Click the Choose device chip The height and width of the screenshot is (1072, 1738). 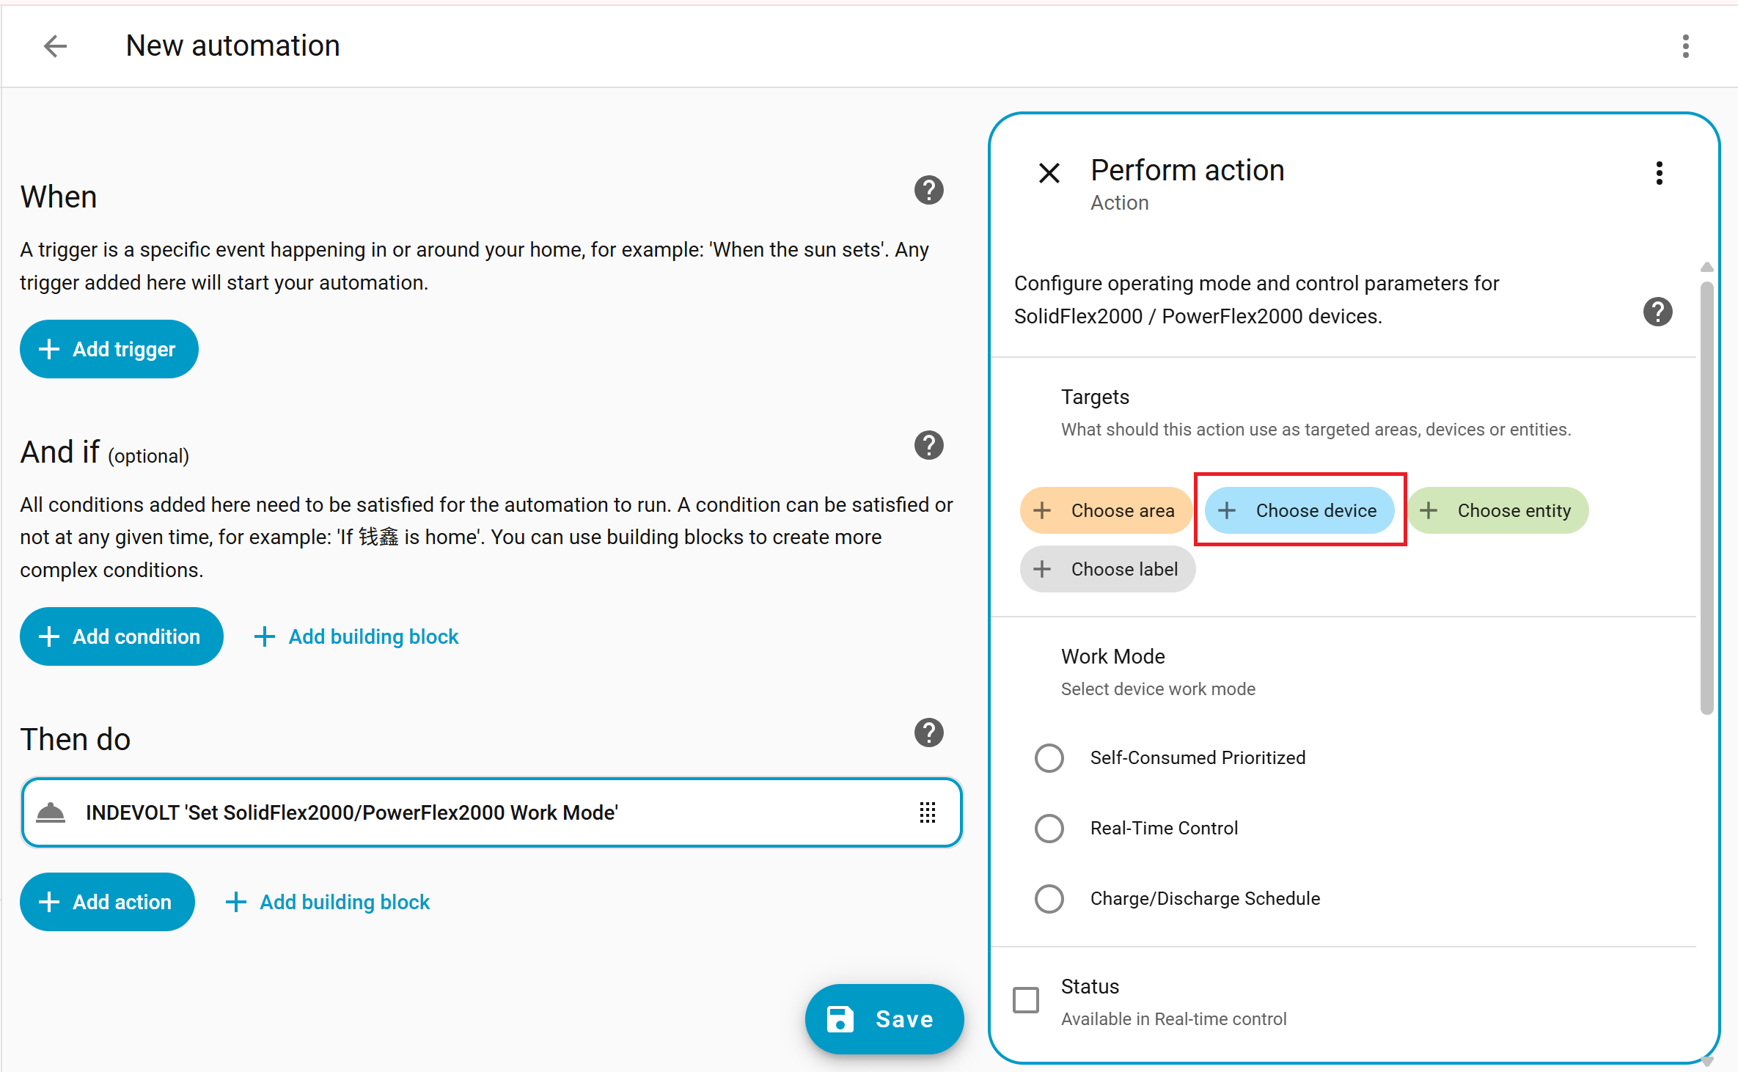1299,510
